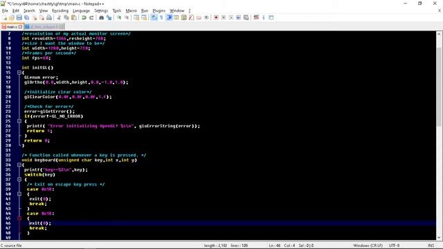The width and height of the screenshot is (443, 249).
Task: Open the Encoding menu
Action: [x=60, y=11]
